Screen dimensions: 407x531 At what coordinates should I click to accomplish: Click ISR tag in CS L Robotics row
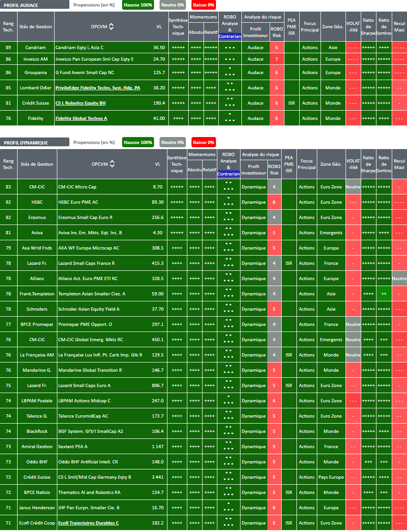click(292, 103)
